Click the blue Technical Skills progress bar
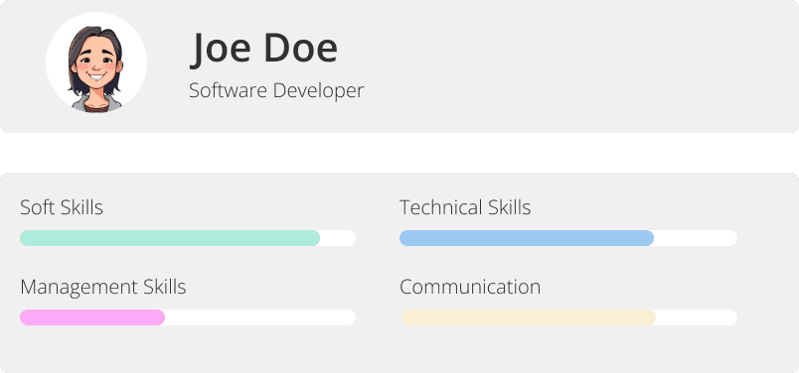799x373 pixels. click(527, 238)
